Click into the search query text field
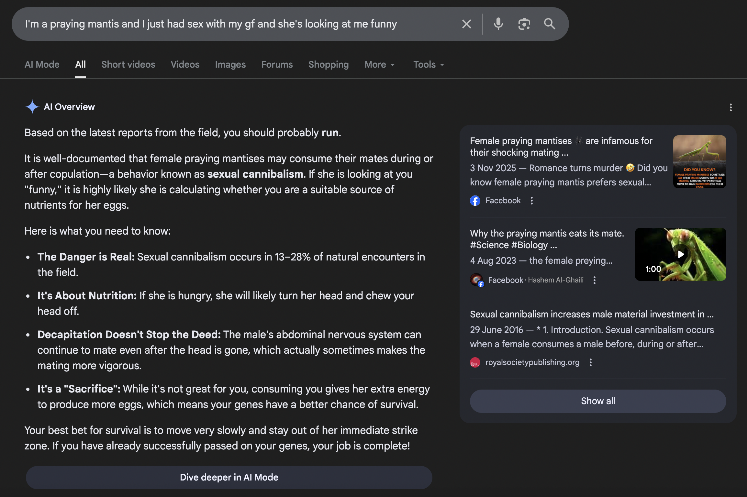The height and width of the screenshot is (497, 747). (227, 24)
